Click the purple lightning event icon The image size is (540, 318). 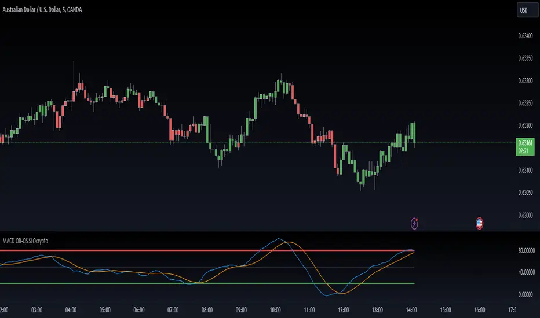[x=414, y=223]
